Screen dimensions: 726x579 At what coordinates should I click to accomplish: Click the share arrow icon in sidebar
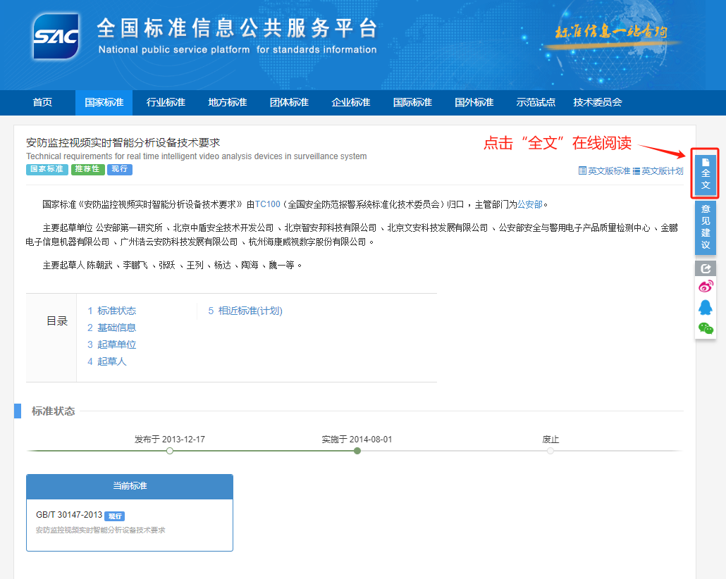706,268
